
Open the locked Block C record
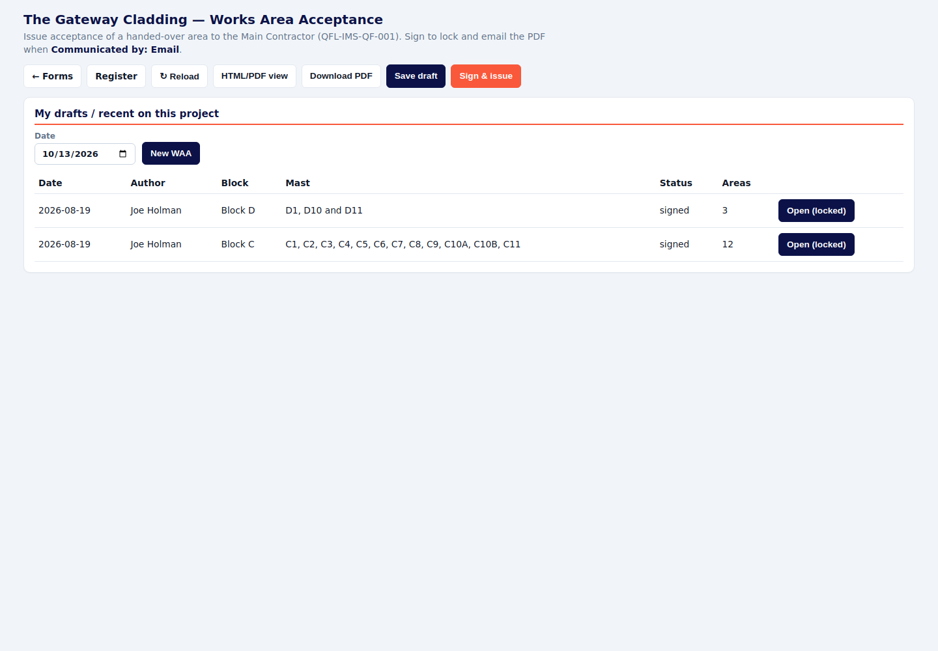816,245
